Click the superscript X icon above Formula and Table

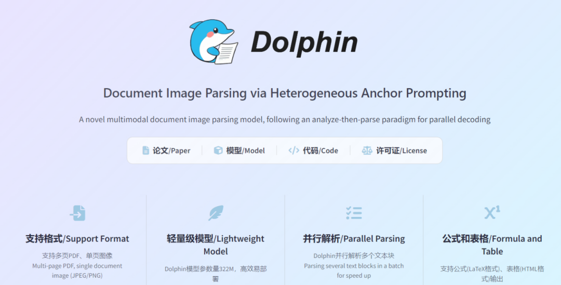[x=492, y=212]
